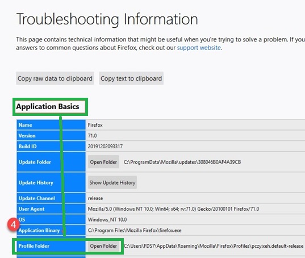Select the firefox.exe binary path
This screenshot has width=305, height=258.
tap(135, 230)
